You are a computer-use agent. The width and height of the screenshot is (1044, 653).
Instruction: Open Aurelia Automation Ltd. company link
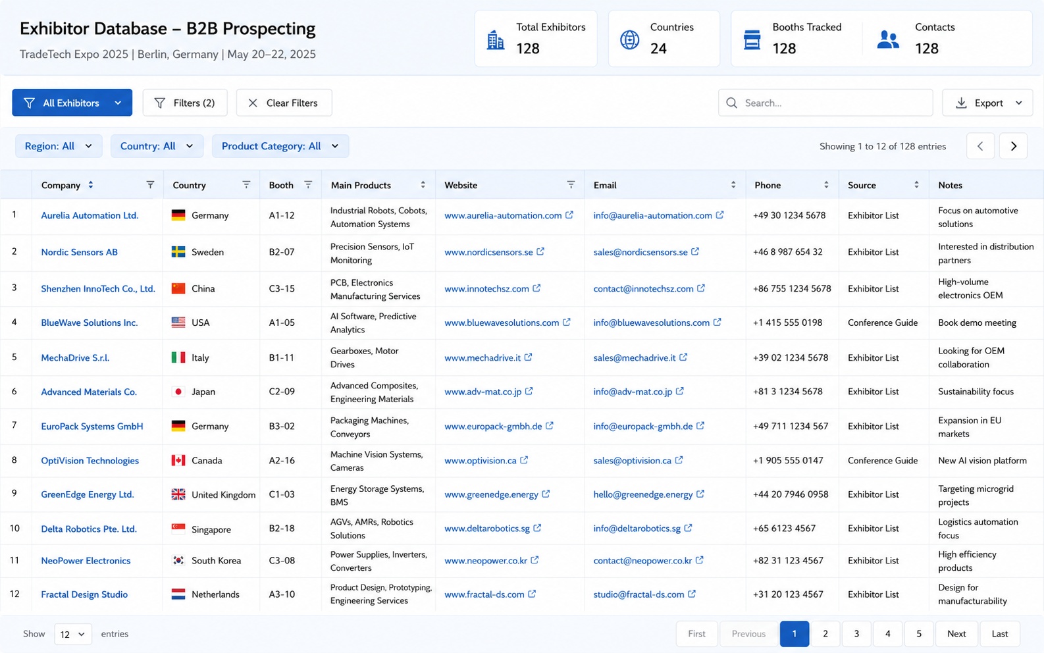click(90, 215)
